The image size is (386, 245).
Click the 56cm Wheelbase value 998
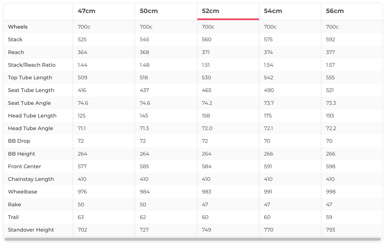(331, 192)
